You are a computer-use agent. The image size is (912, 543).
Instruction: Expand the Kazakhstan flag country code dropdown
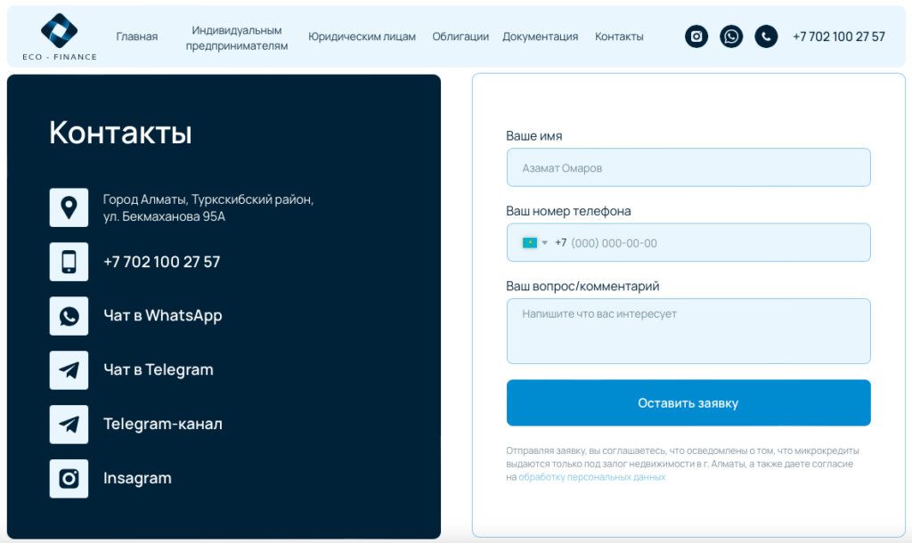click(x=535, y=243)
